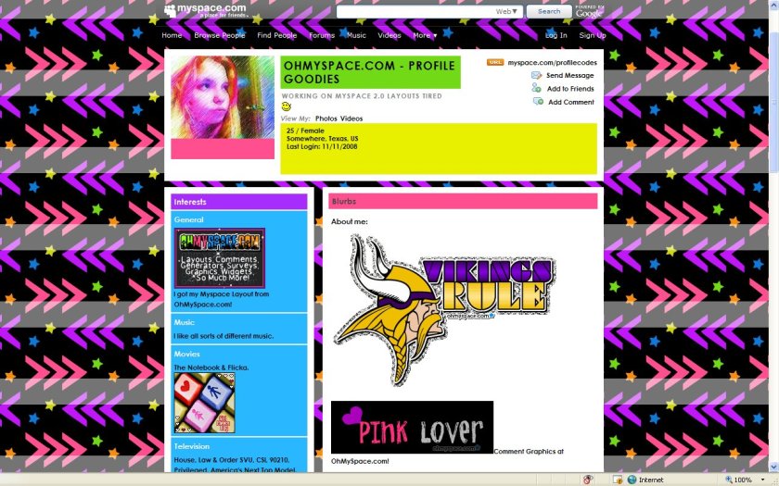Click the MySpace logo

point(205,10)
